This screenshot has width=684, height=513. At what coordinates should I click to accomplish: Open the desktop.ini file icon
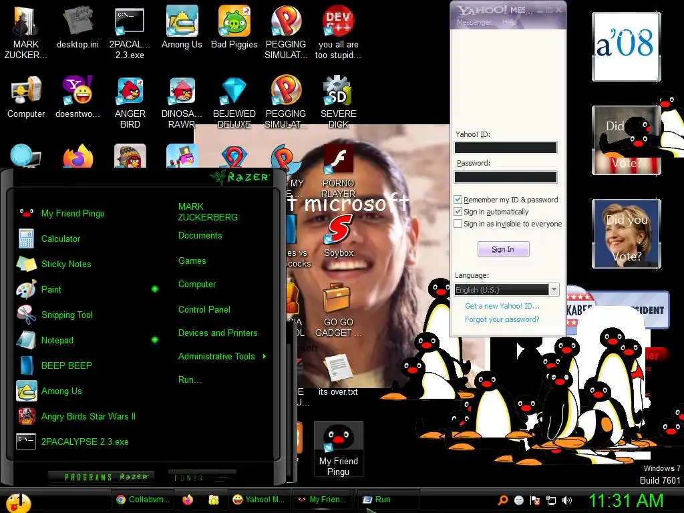(77, 27)
